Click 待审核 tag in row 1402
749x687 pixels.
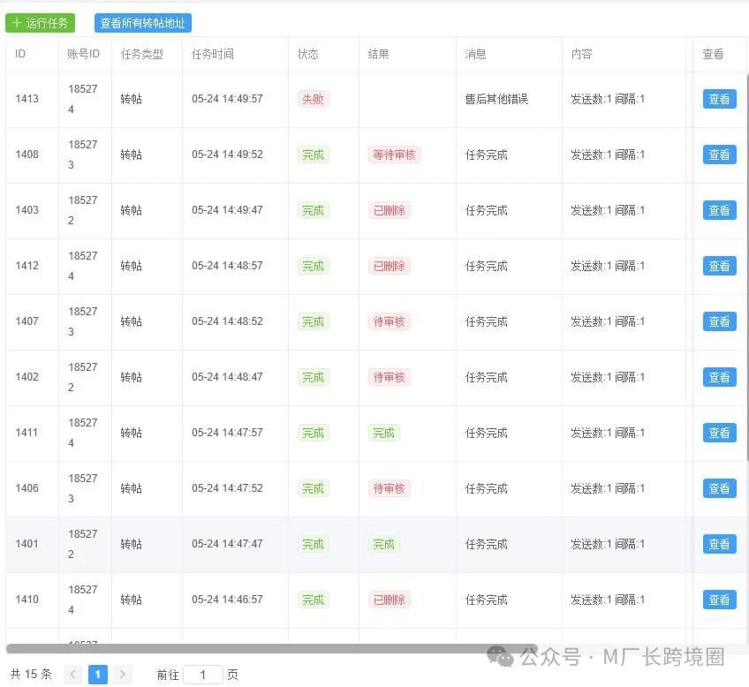(x=390, y=377)
